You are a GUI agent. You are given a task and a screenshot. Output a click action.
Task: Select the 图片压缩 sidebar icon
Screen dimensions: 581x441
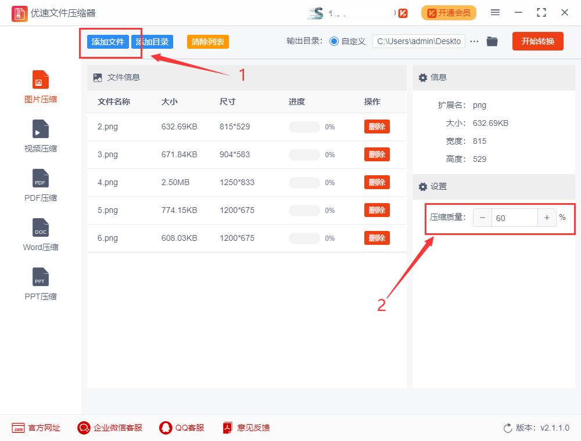40,86
